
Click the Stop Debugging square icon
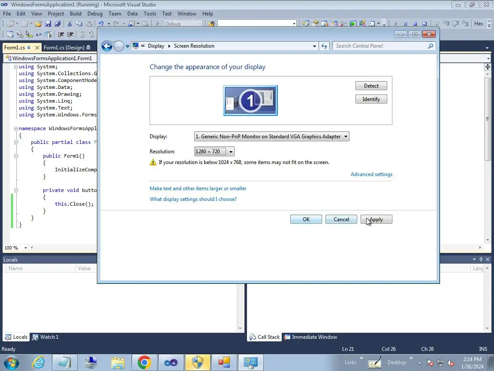pos(415,24)
